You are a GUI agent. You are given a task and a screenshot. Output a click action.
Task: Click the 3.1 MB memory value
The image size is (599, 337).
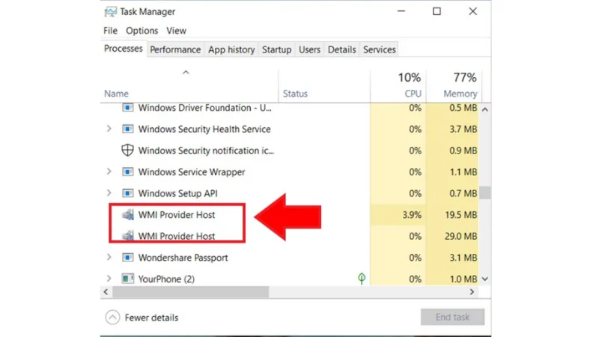[463, 258]
